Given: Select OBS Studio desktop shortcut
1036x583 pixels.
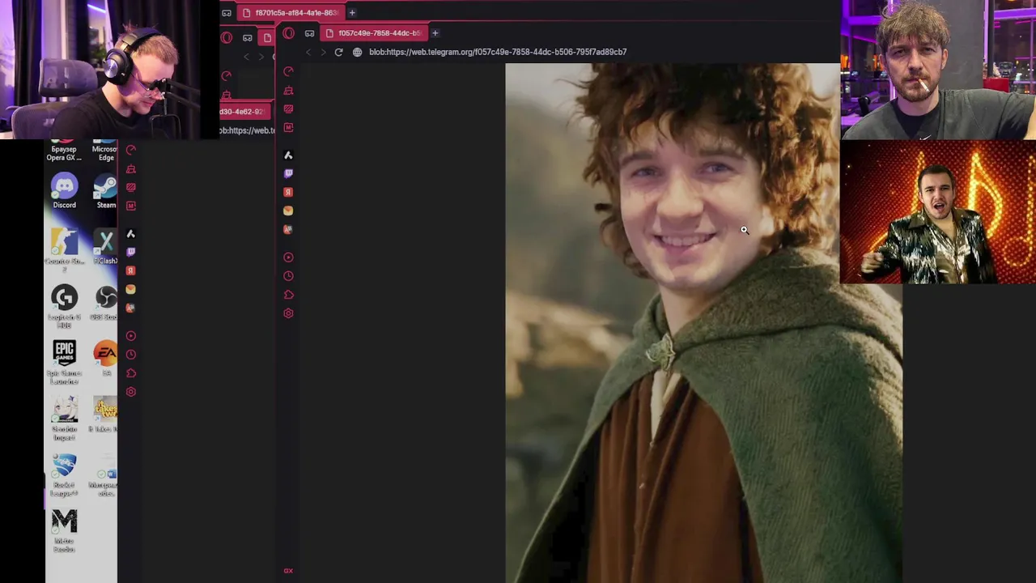Looking at the screenshot, I should 105,304.
